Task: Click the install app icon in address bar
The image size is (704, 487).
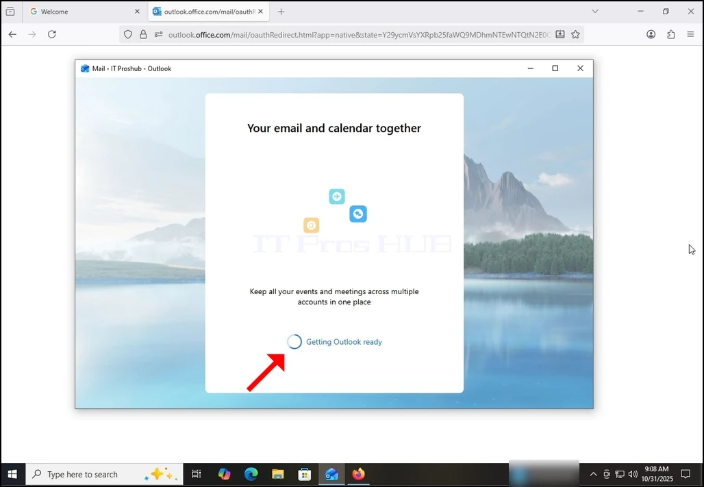Action: coord(560,34)
